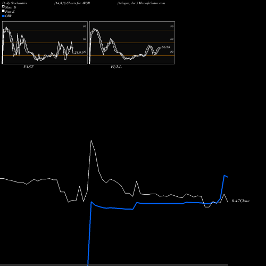Click the '(14,3,3) Charts for AVGR' text

tap(72, 3)
